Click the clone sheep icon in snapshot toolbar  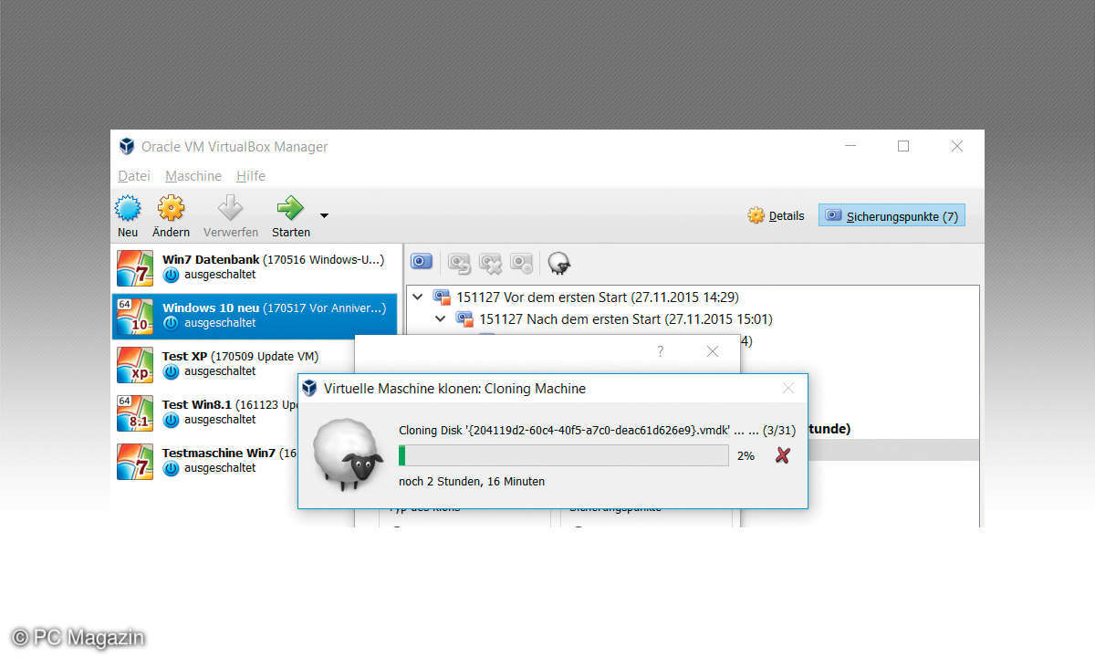point(559,264)
